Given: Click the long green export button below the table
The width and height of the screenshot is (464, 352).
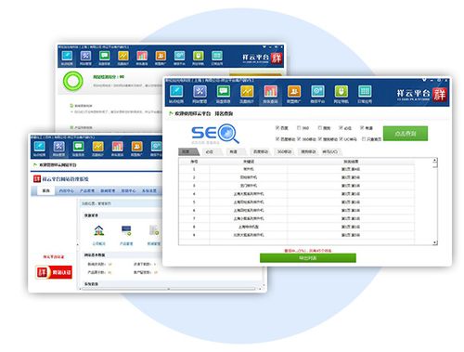Looking at the screenshot, I should 308,258.
